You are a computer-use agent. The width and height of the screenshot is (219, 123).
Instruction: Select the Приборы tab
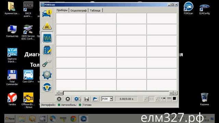62,10
